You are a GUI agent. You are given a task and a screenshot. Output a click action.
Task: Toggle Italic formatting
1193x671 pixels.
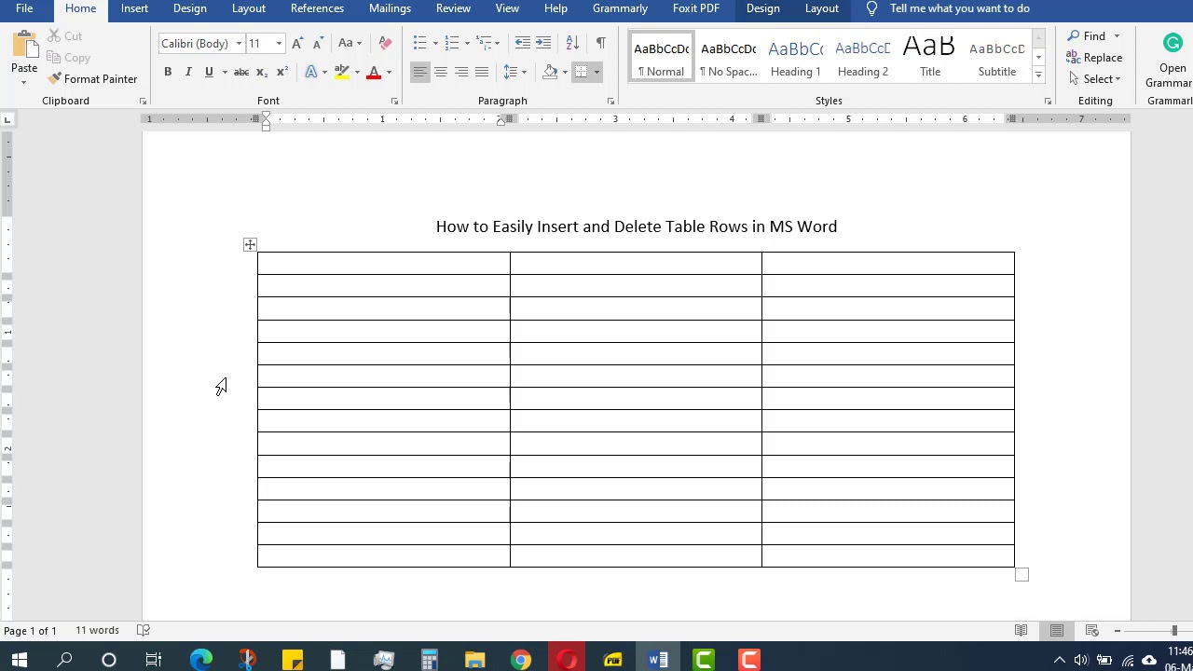(x=188, y=72)
